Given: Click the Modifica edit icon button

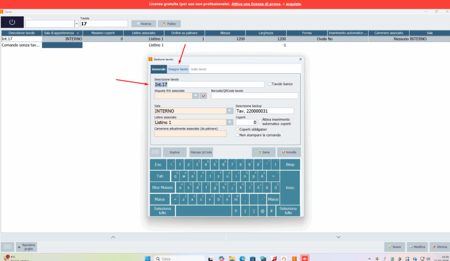Looking at the screenshot, I should [x=417, y=246].
